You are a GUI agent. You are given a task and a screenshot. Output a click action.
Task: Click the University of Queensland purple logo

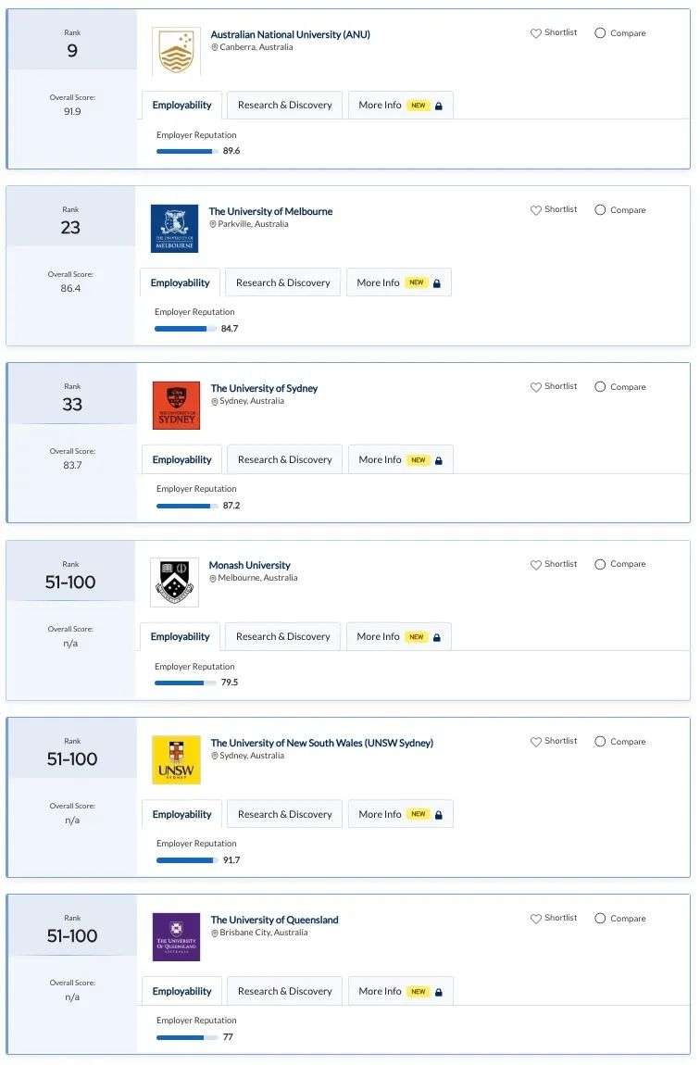tap(176, 936)
